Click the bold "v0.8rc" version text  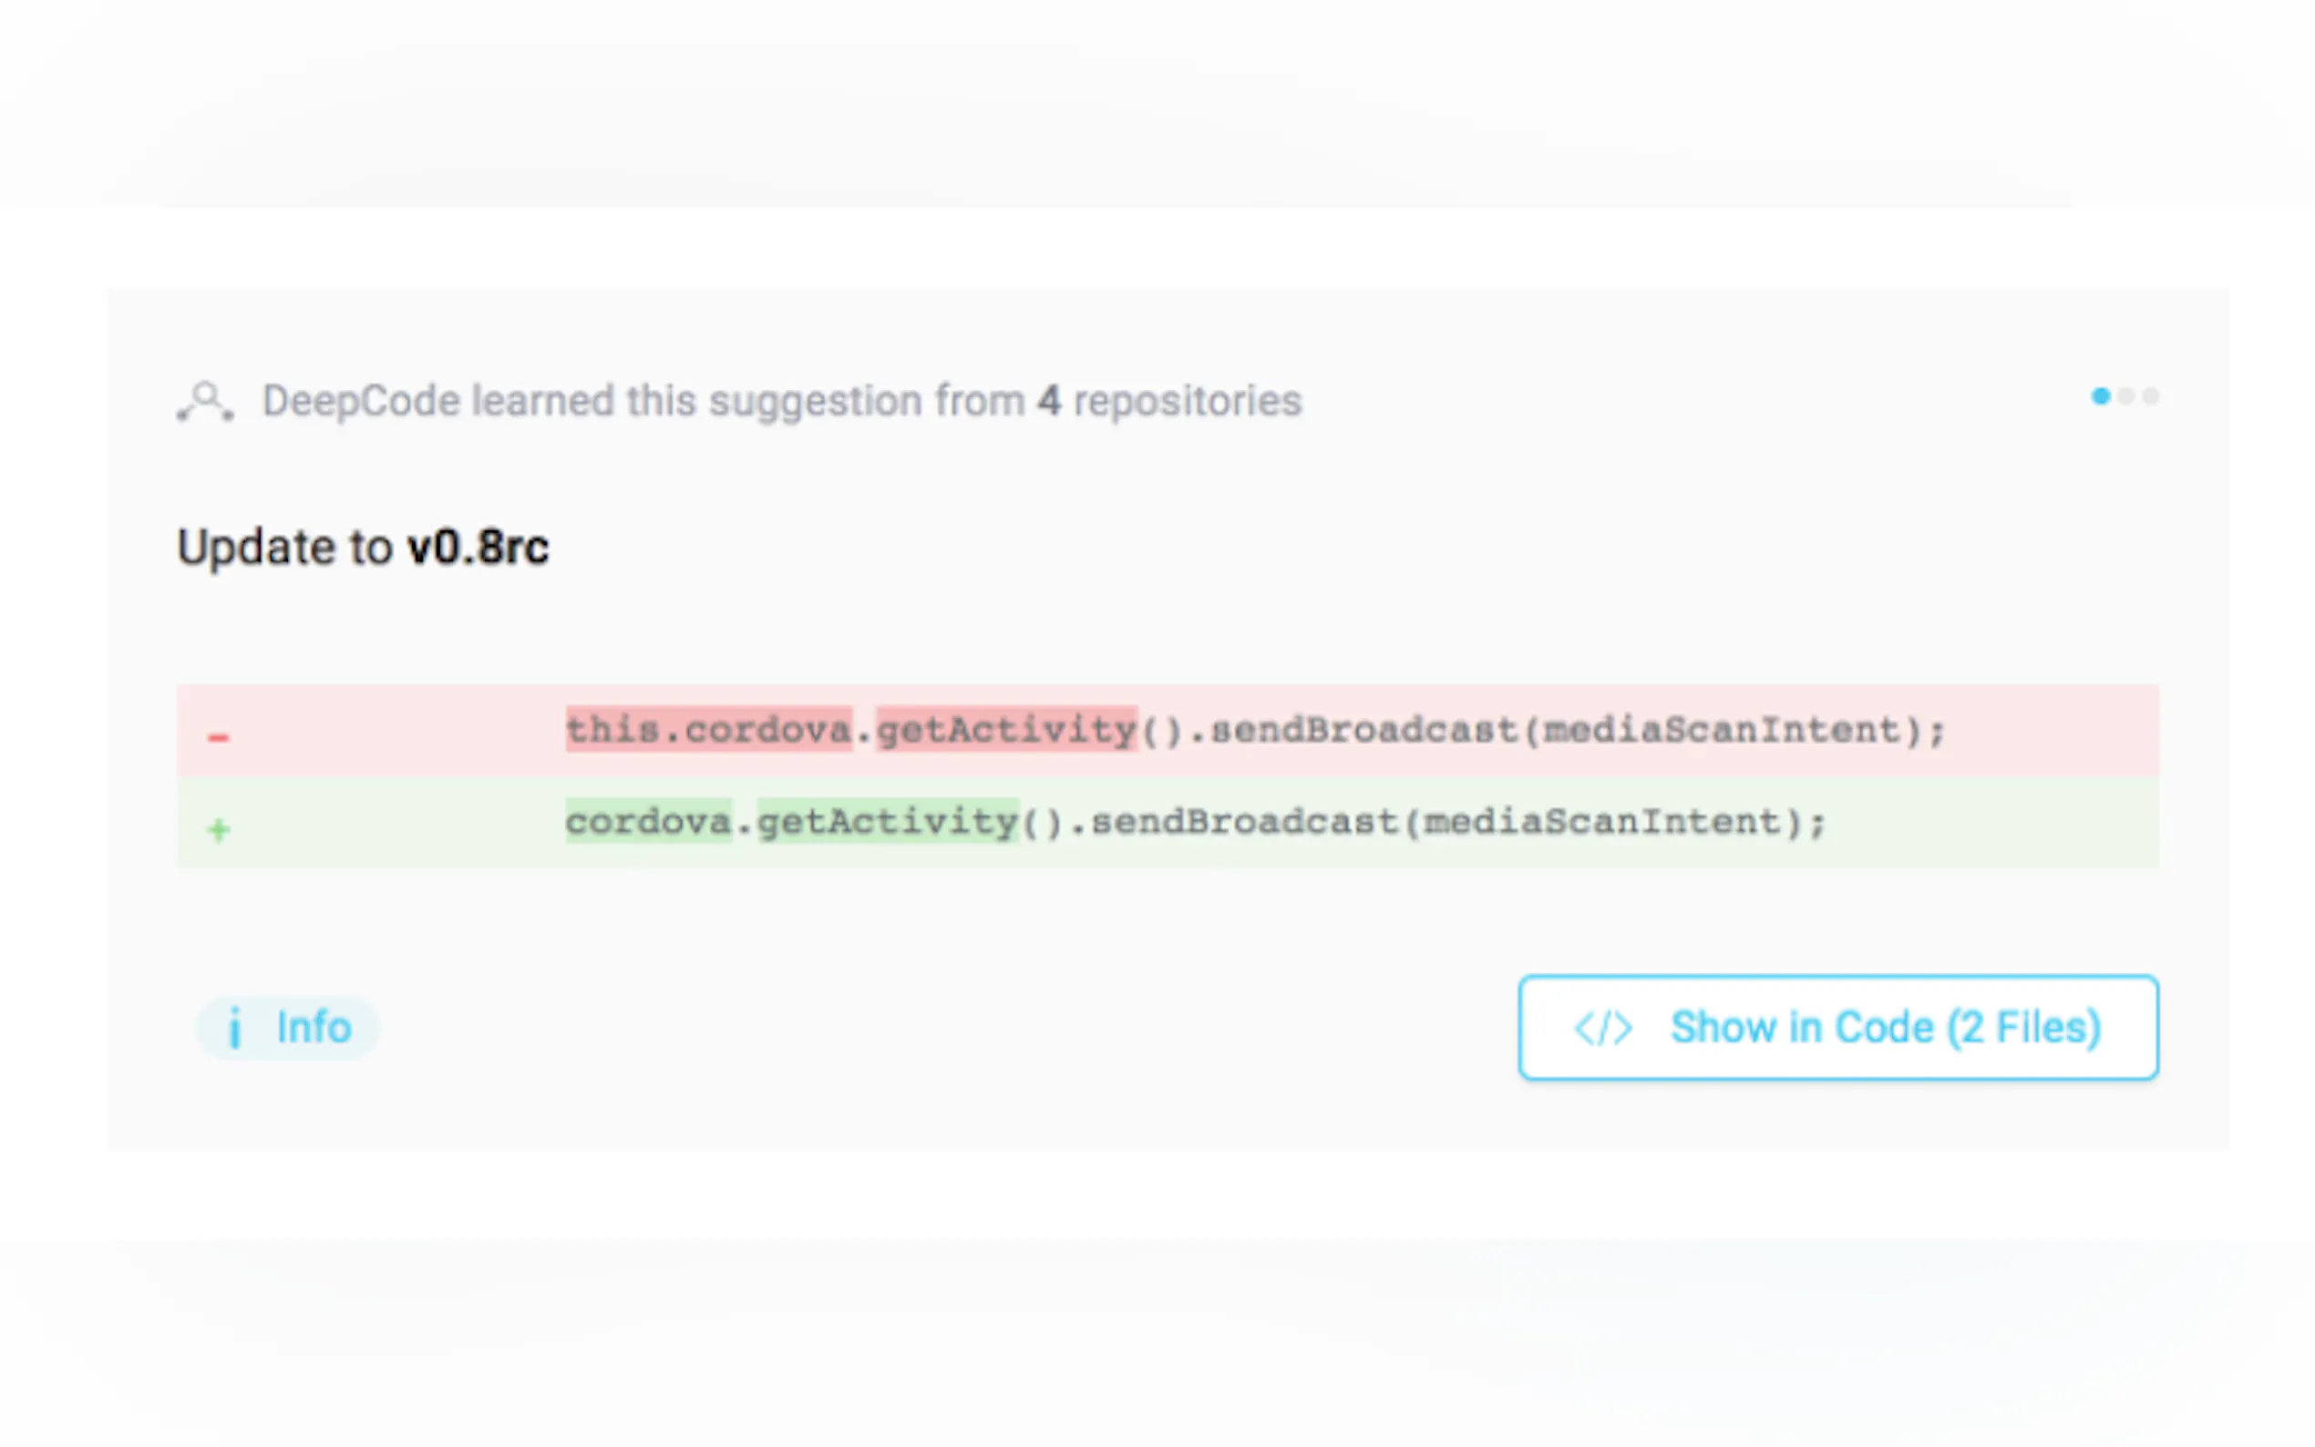(x=478, y=548)
